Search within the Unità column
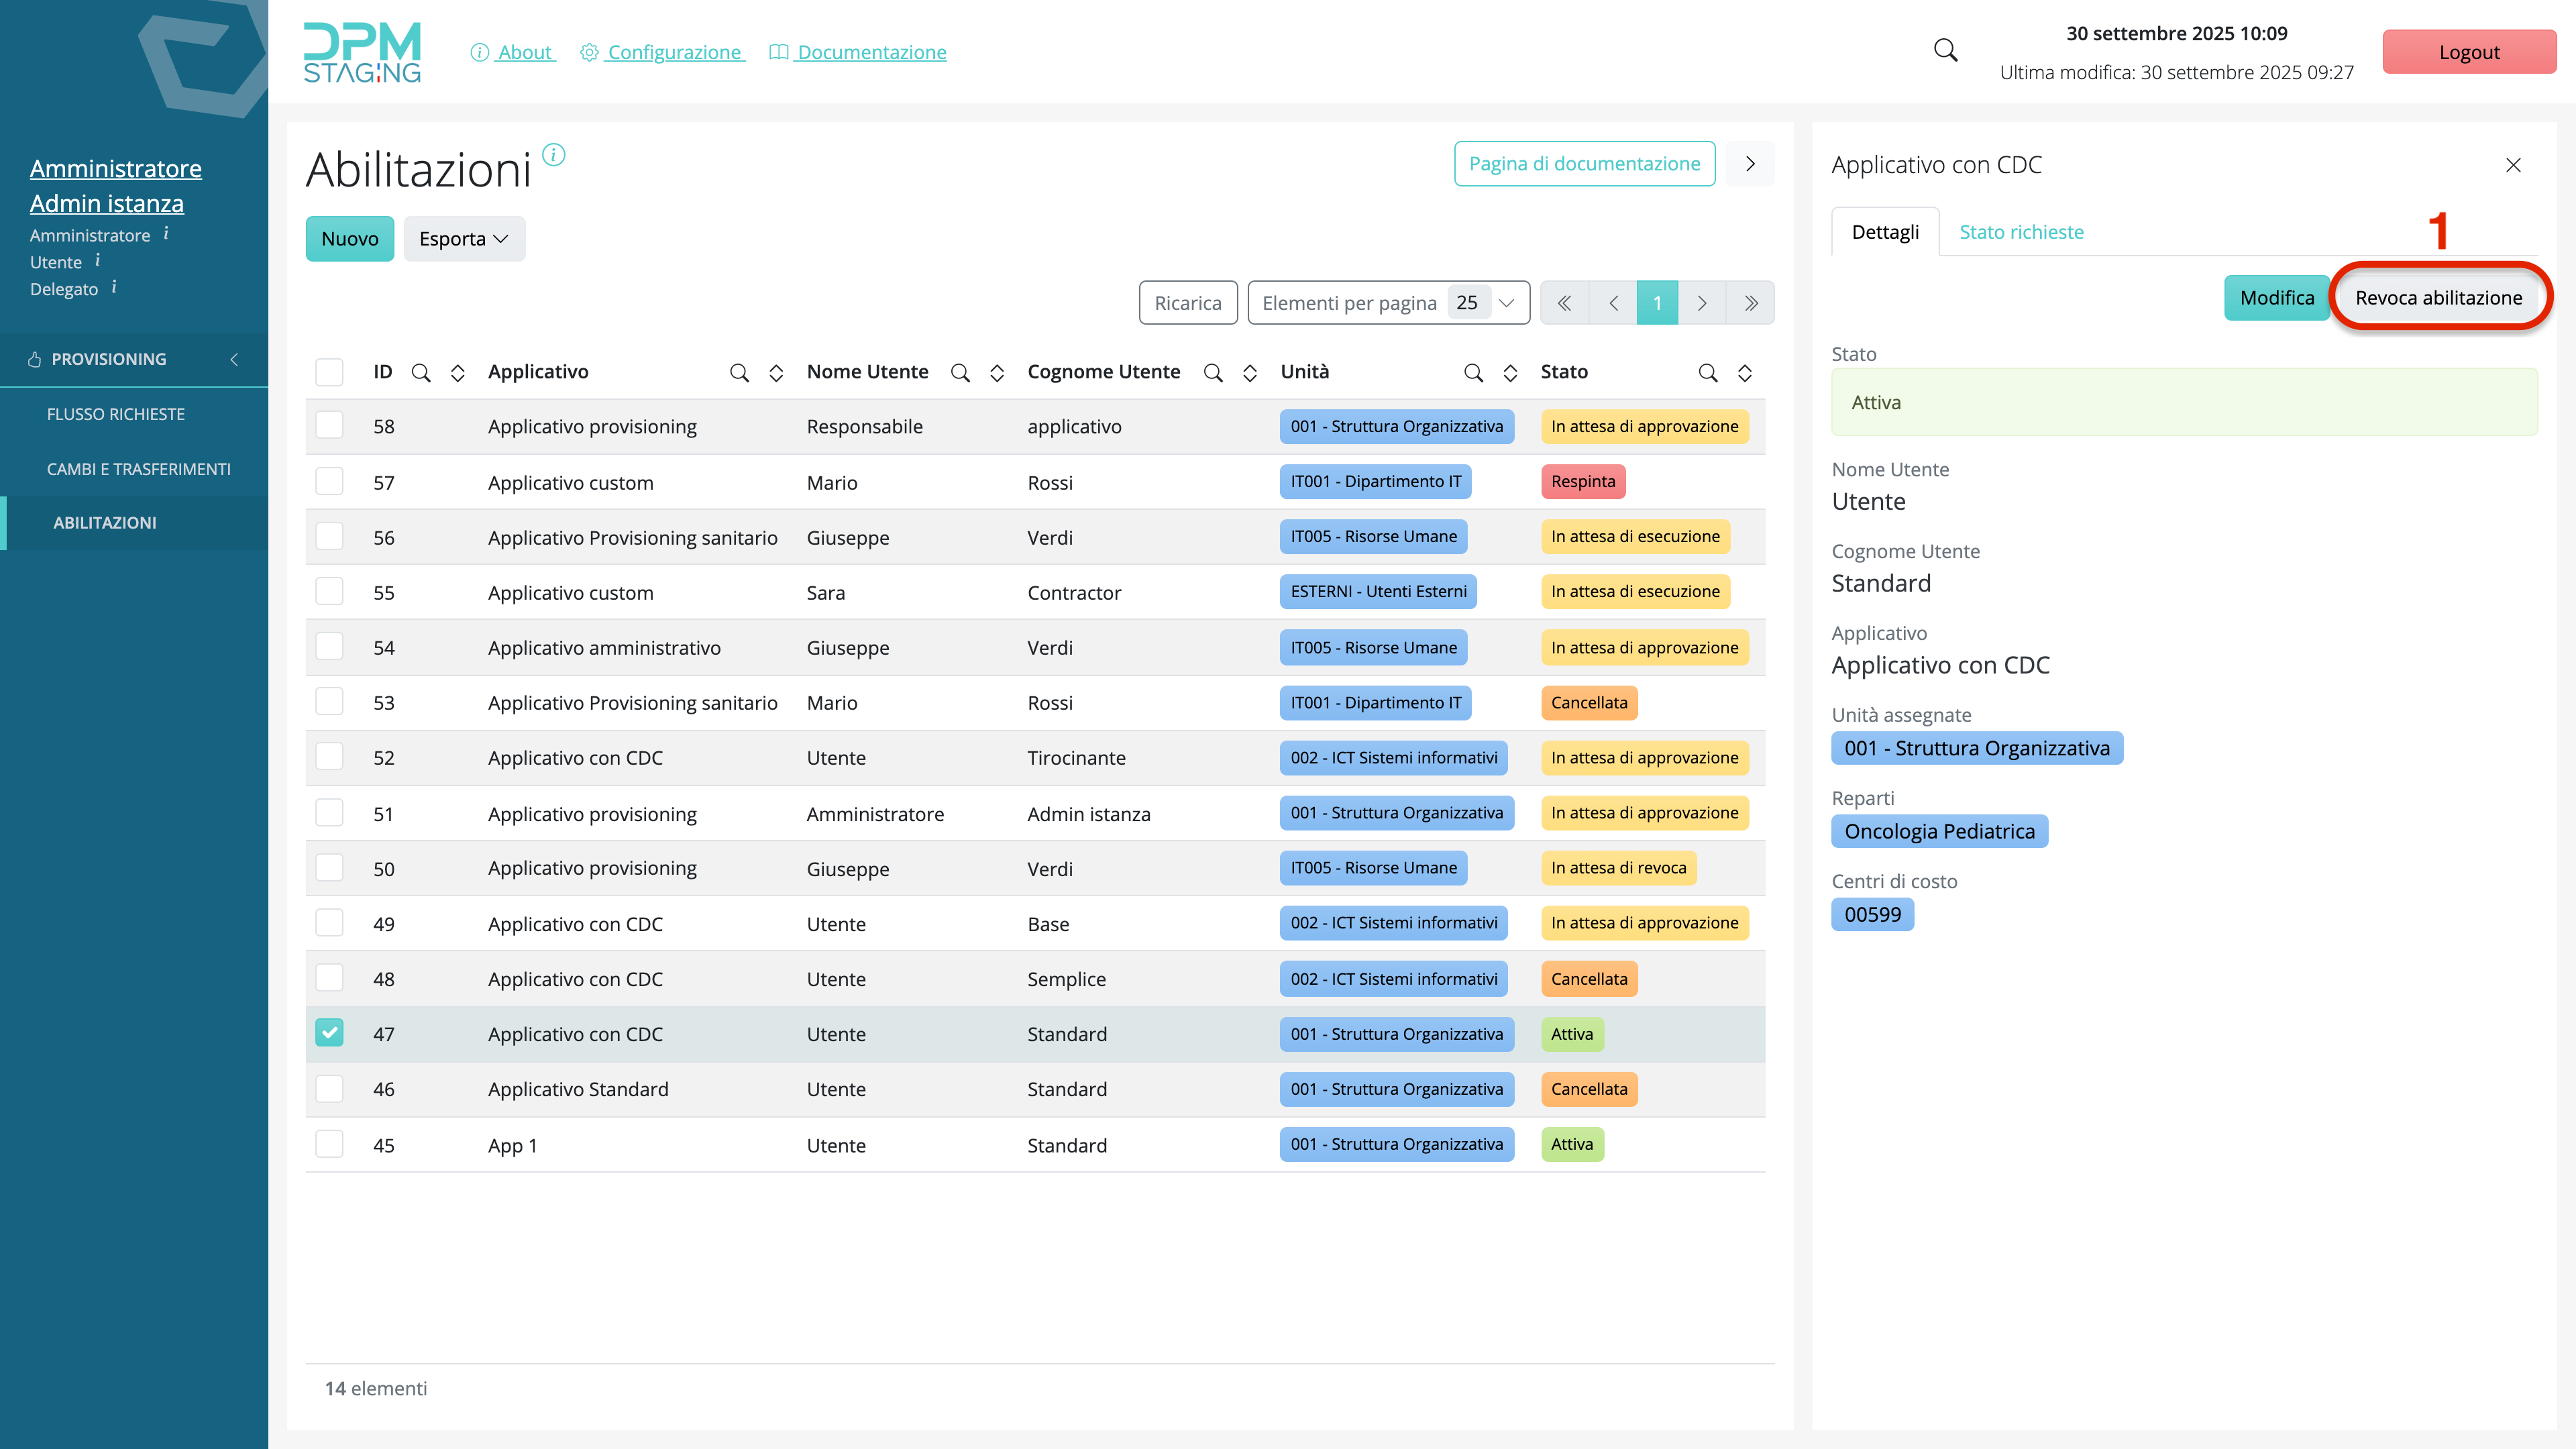 tap(1473, 373)
